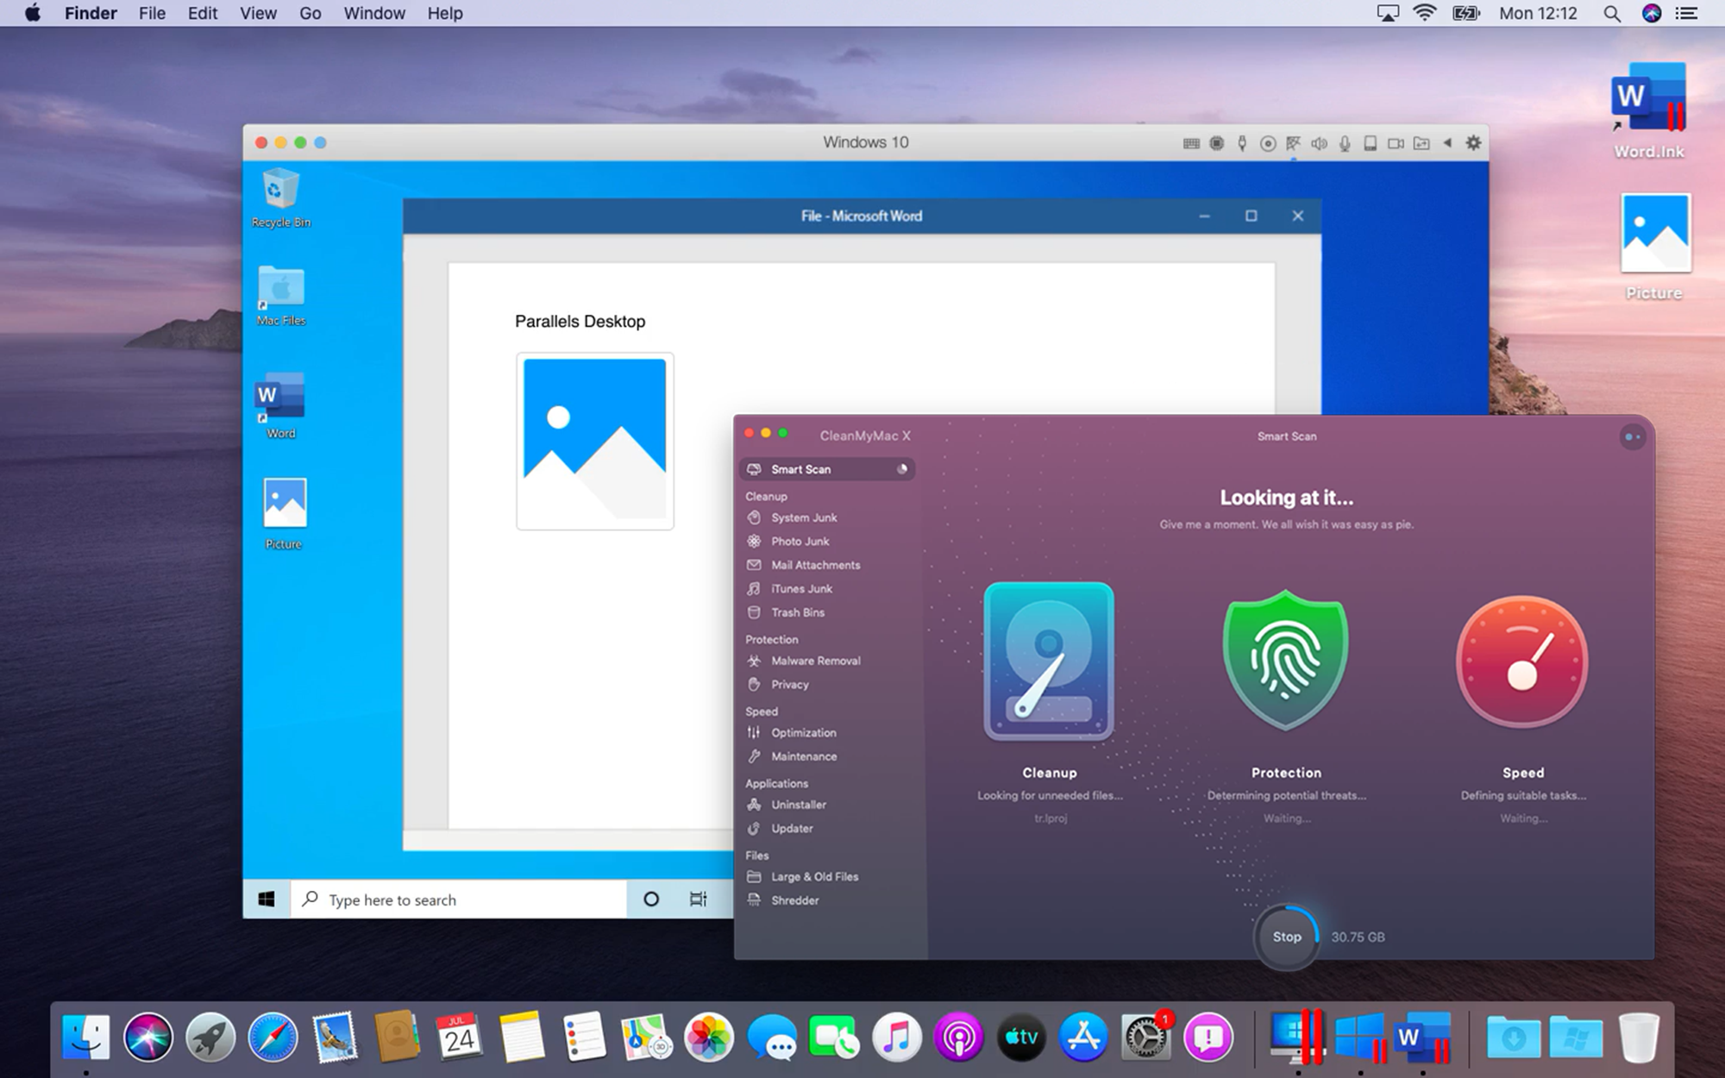Select Maintenance module
The width and height of the screenshot is (1725, 1078).
803,756
